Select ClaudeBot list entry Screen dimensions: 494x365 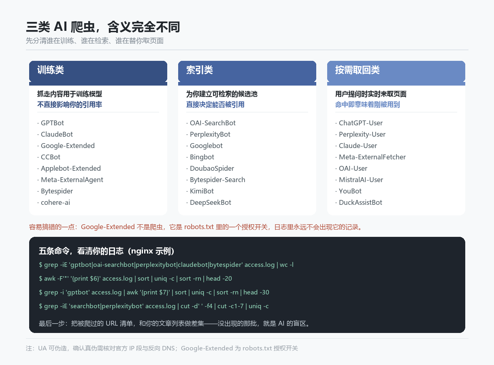click(x=55, y=134)
